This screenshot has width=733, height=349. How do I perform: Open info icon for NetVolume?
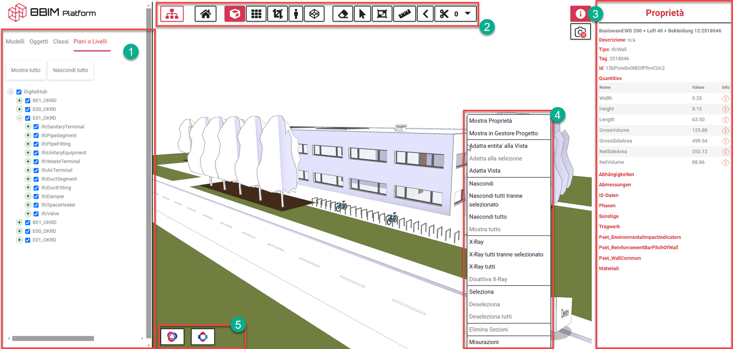[x=725, y=163]
